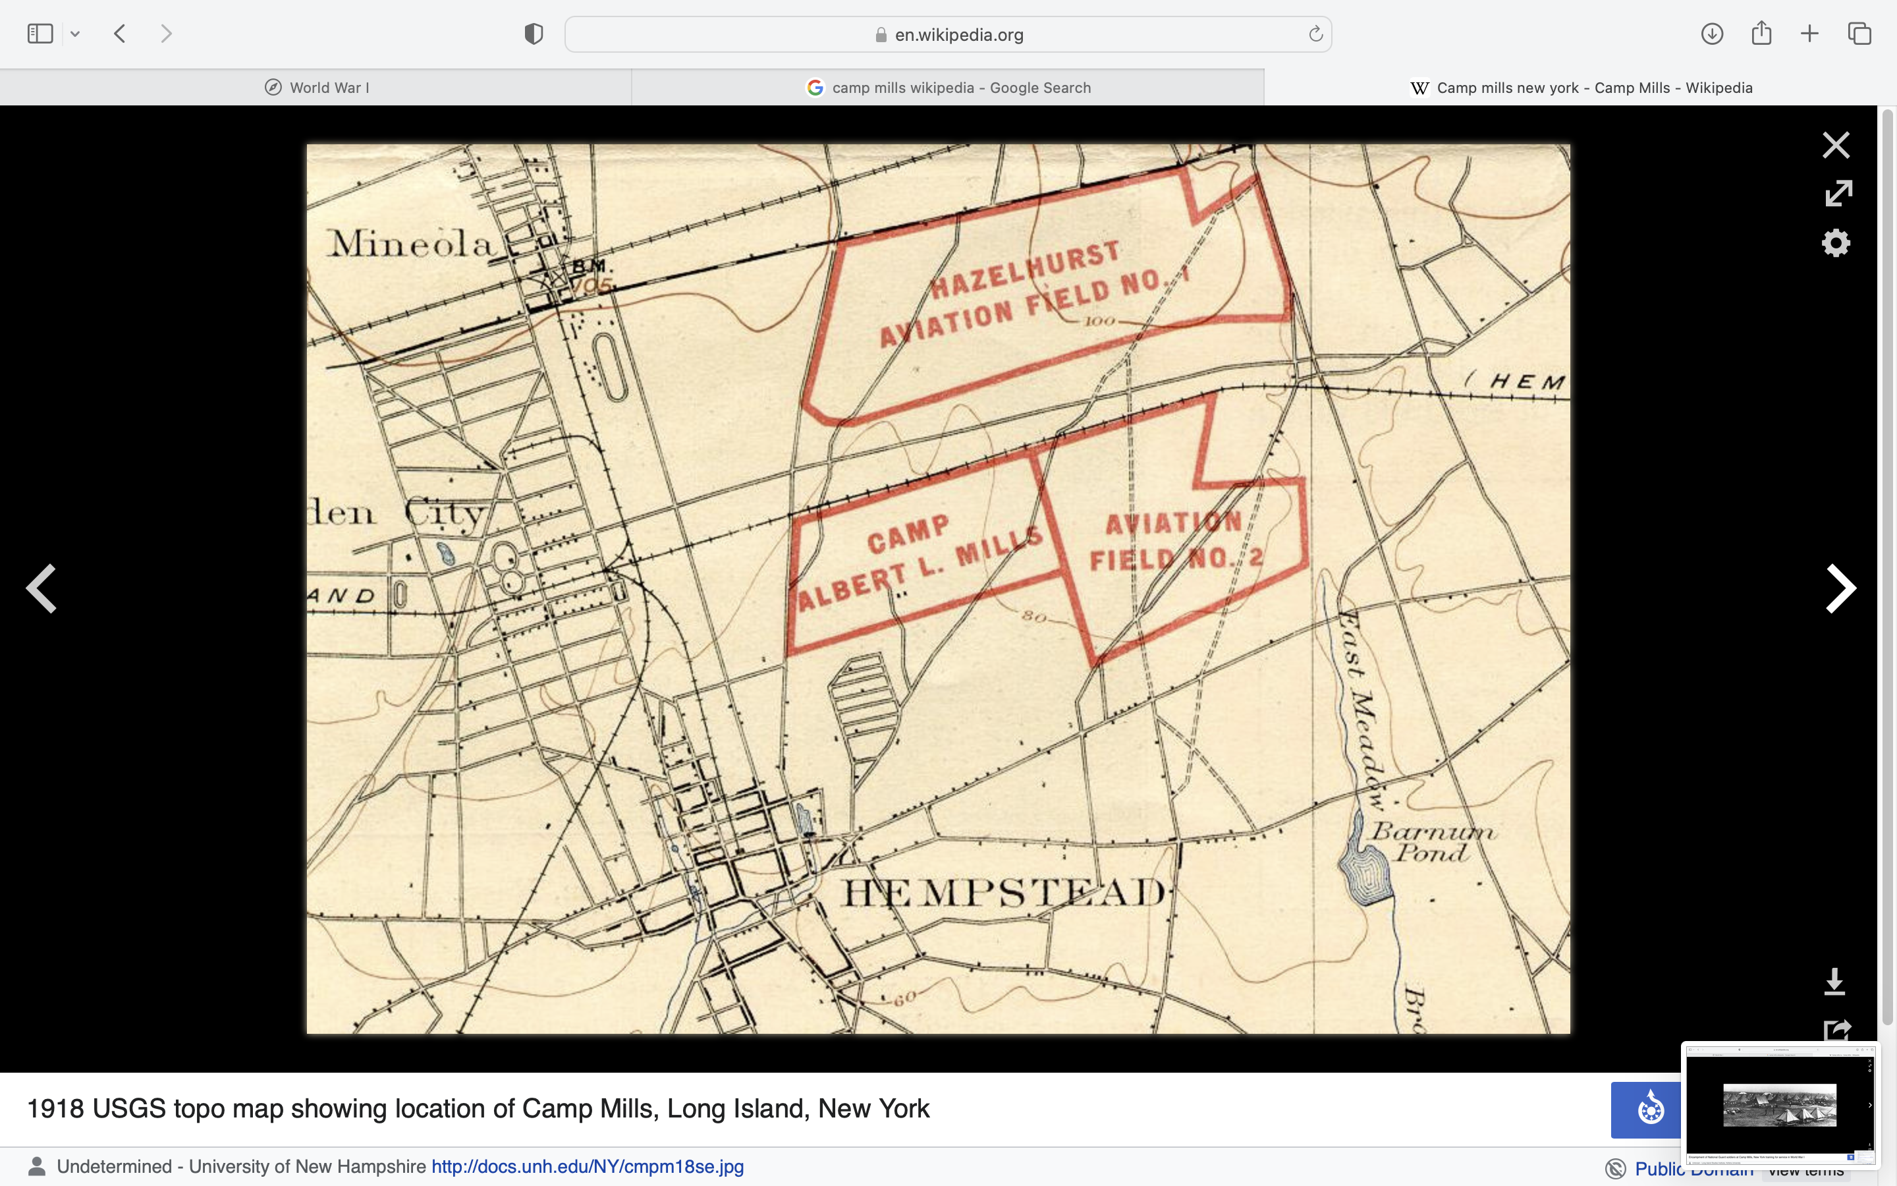Viewport: 1897px width, 1186px height.
Task: Show next image with right chevron
Action: [x=1840, y=588]
